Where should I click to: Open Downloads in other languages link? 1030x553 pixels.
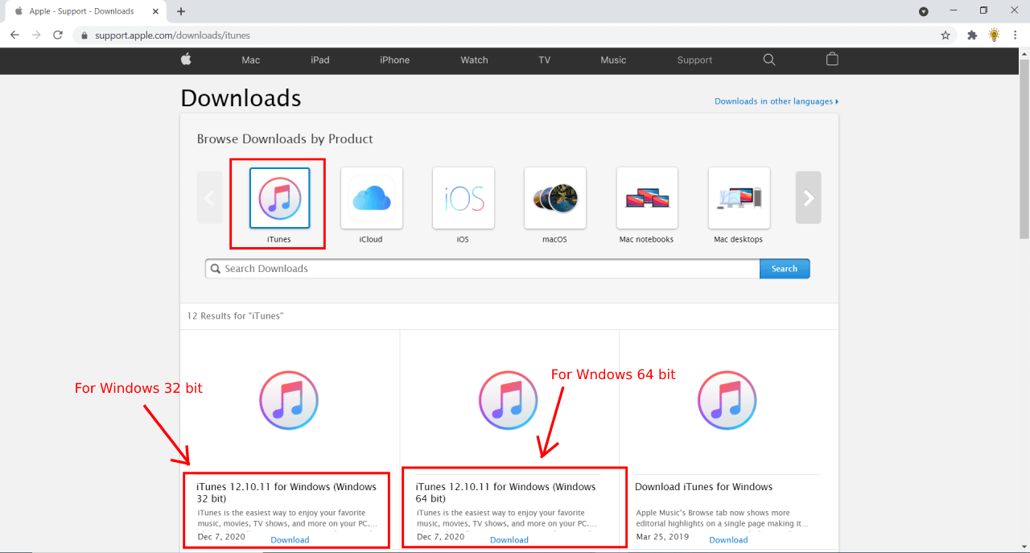(777, 101)
